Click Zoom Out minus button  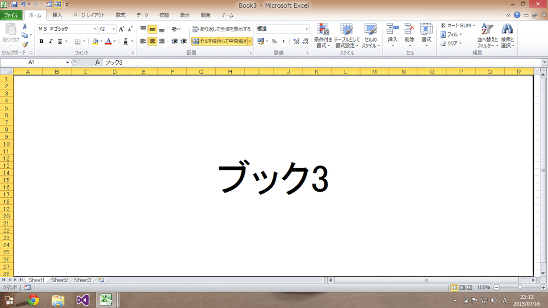[x=496, y=287]
